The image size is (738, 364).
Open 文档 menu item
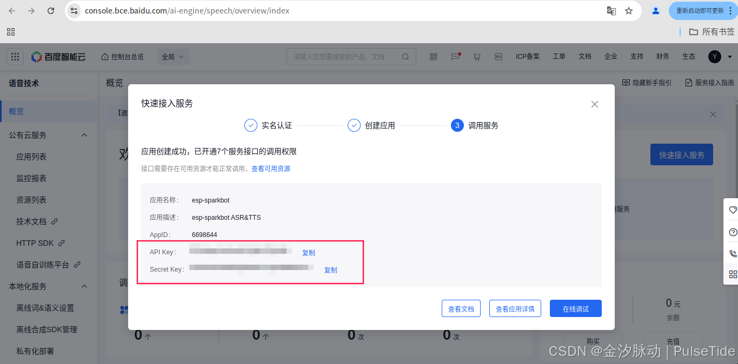(x=585, y=57)
